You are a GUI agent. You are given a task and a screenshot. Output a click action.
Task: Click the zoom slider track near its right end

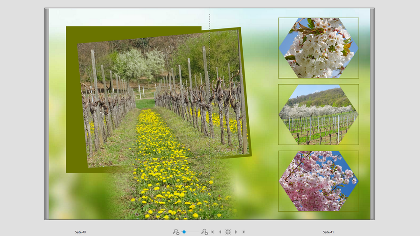coord(198,232)
